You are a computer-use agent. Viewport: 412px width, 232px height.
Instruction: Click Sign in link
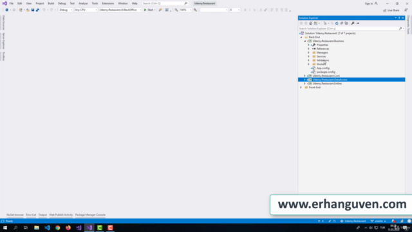tap(368, 4)
